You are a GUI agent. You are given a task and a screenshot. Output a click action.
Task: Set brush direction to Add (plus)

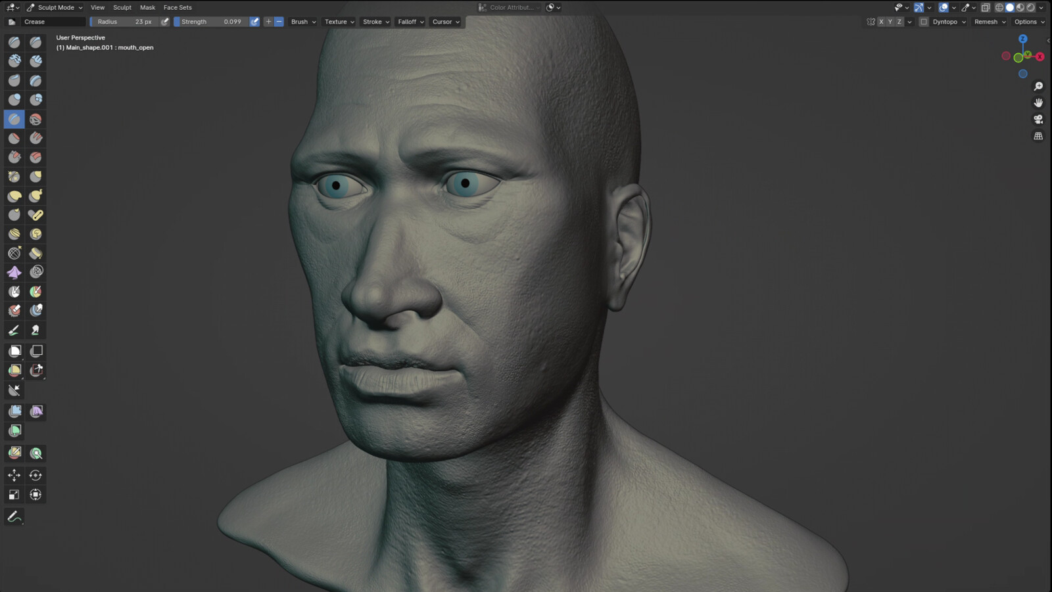(x=268, y=22)
